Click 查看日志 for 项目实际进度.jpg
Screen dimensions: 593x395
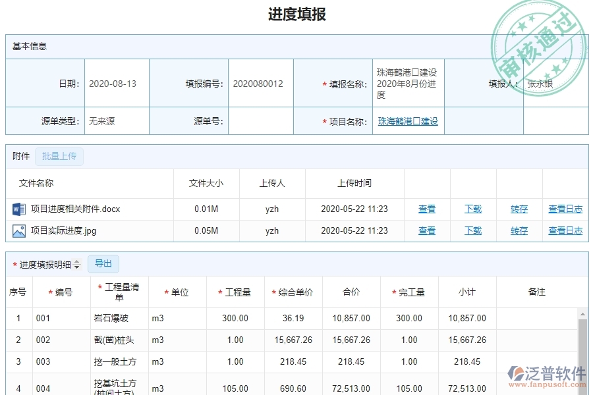565,230
